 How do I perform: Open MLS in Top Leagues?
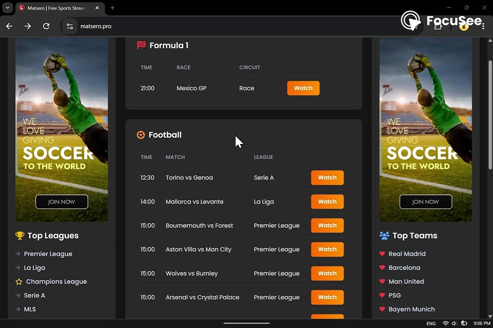(x=30, y=309)
